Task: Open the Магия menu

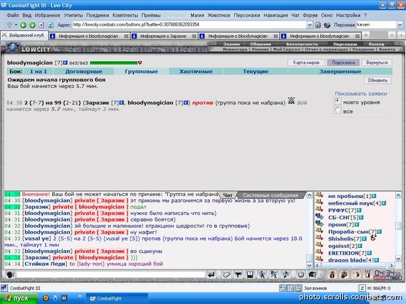Action: point(197,16)
